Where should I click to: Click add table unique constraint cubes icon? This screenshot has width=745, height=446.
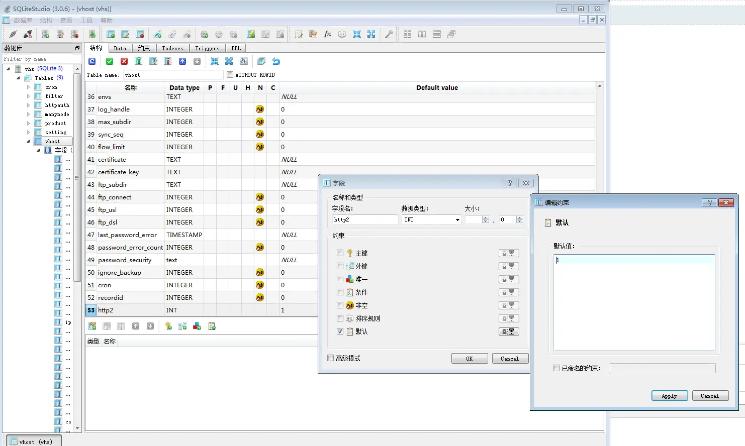click(197, 326)
